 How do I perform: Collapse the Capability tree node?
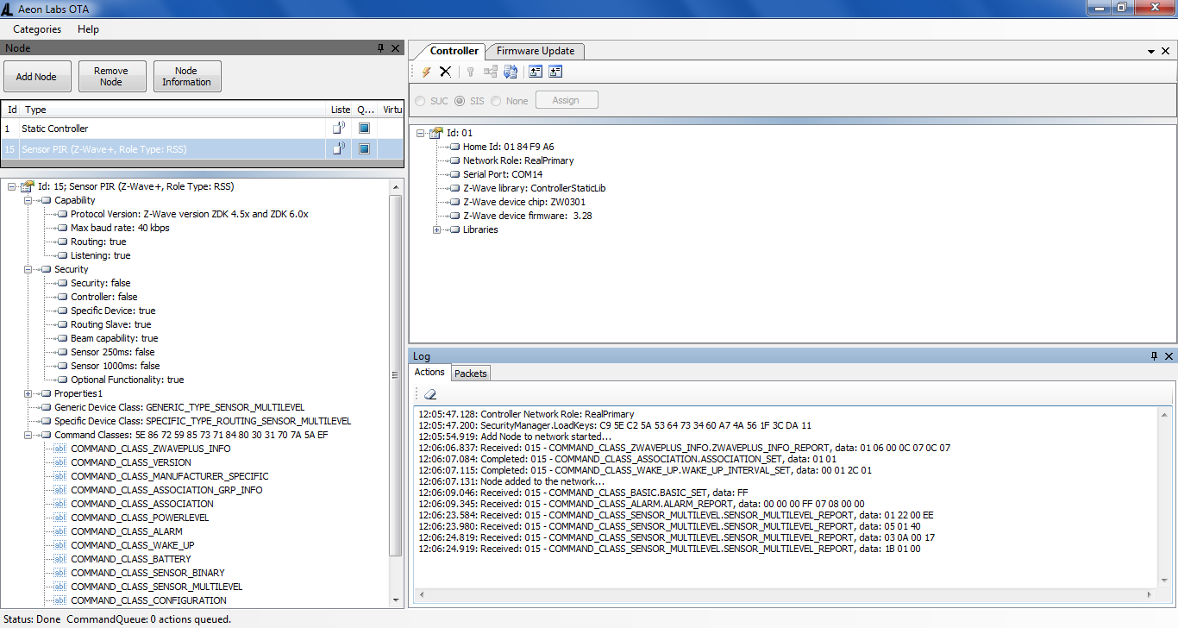click(28, 200)
